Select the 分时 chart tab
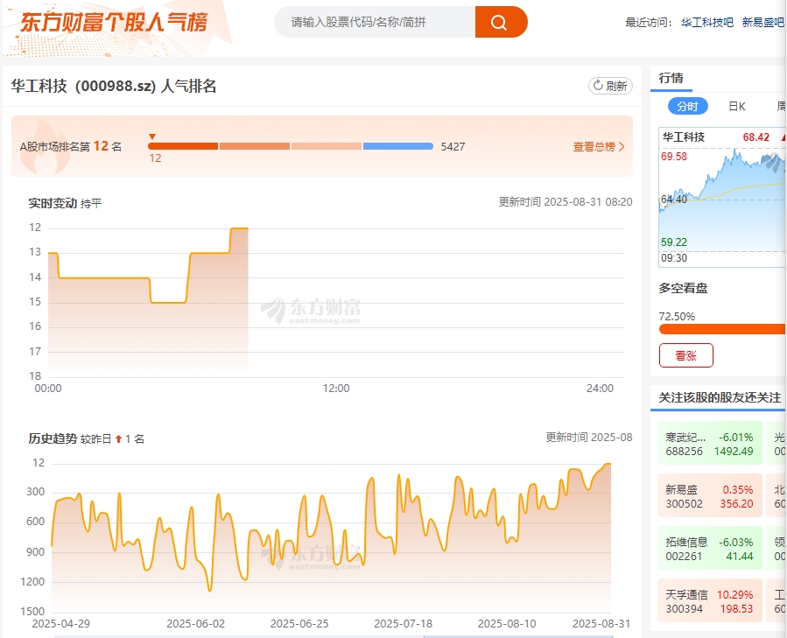 pyautogui.click(x=687, y=107)
